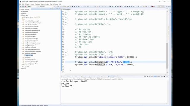Click the Quick Access search field
Image resolution: width=190 pixels, height=106 pixels.
pos(161,6)
